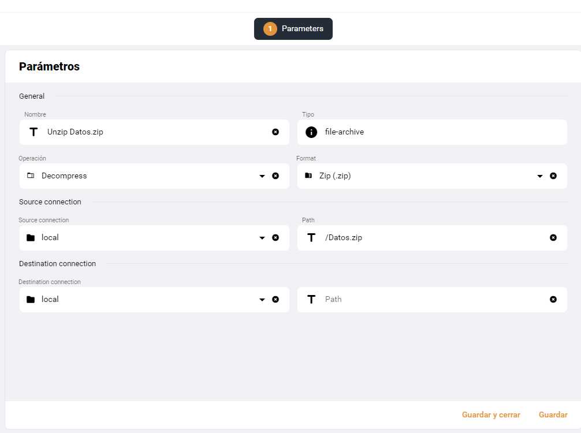
Task: Click Guardar y cerrar button
Action: coord(491,415)
